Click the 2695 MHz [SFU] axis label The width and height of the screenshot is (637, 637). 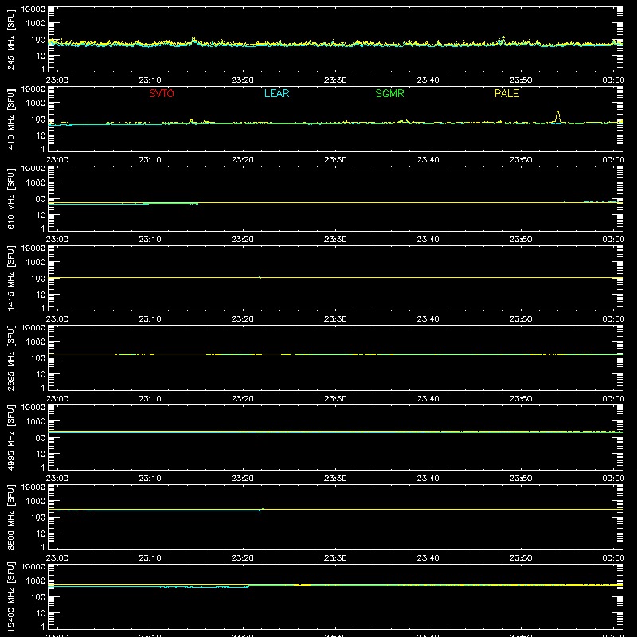pos(10,358)
